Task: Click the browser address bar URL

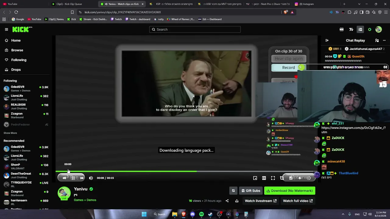Action: [123, 12]
